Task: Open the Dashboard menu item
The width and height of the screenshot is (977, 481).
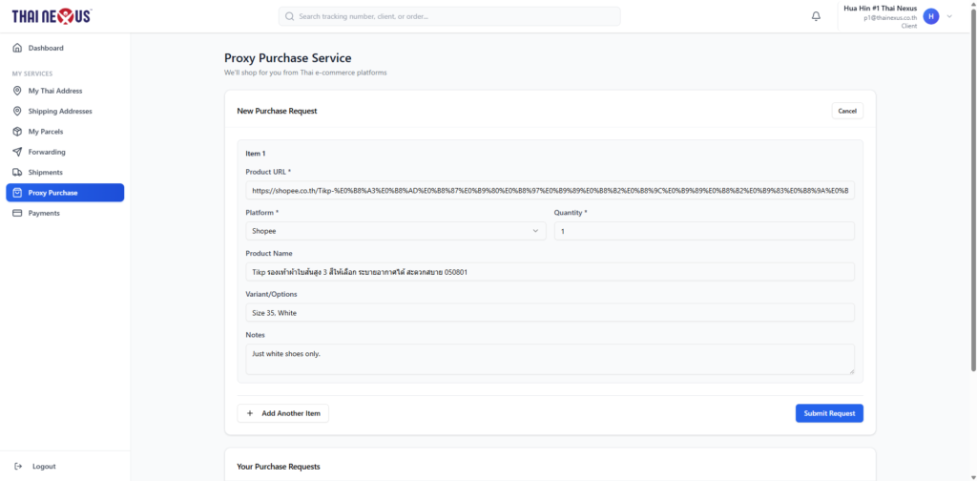Action: click(65, 48)
